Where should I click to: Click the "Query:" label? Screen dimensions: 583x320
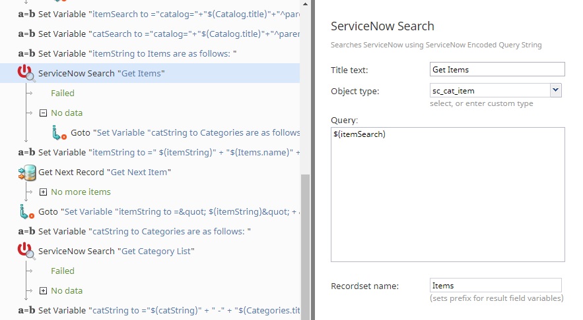click(x=344, y=120)
